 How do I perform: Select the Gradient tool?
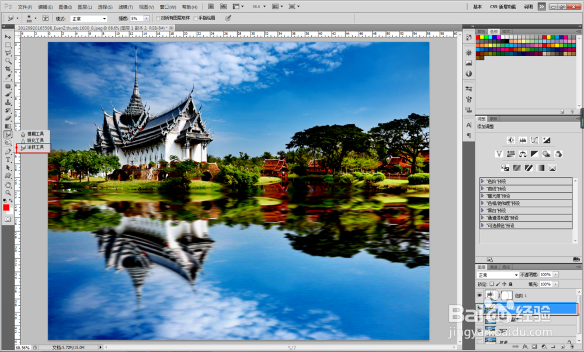8,127
